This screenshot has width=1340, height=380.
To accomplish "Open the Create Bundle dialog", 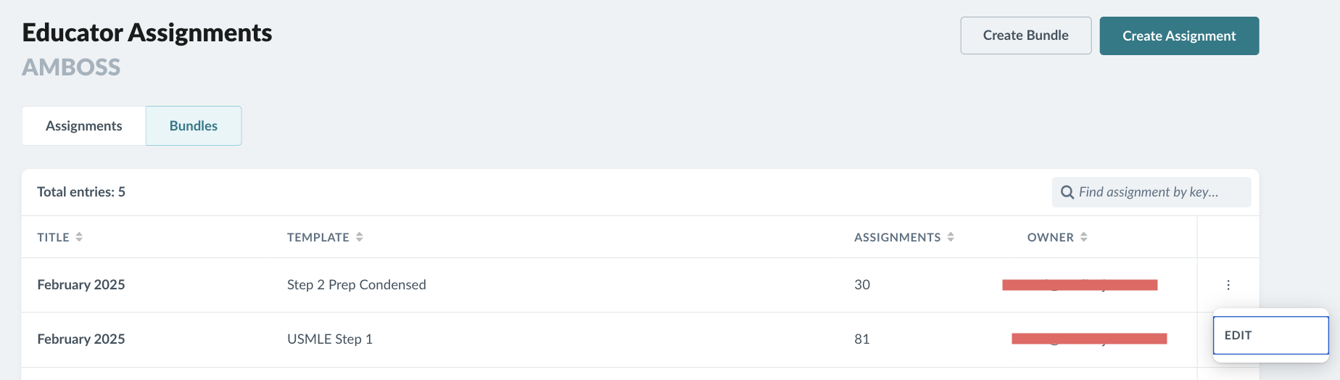I will click(x=1025, y=36).
